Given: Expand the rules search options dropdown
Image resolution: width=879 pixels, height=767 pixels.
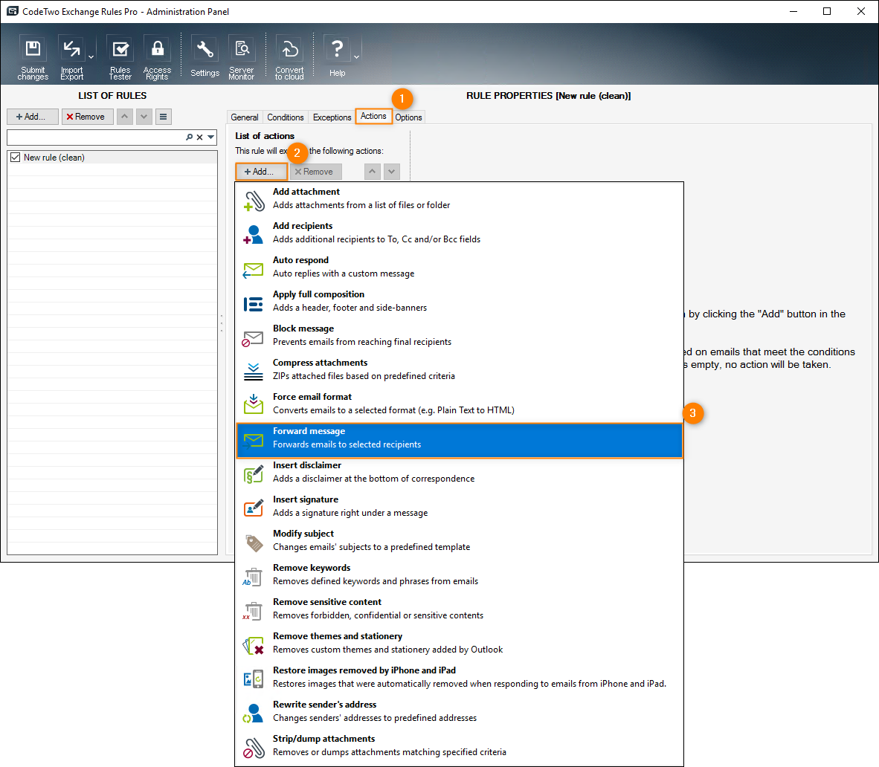Looking at the screenshot, I should point(210,137).
